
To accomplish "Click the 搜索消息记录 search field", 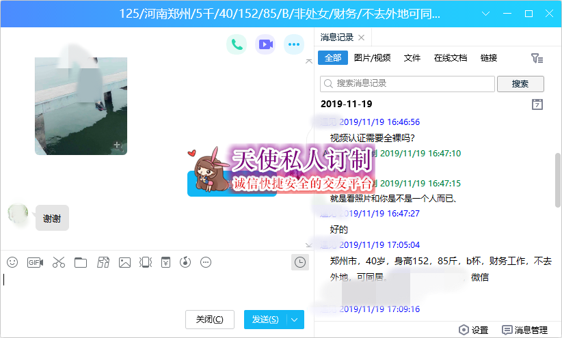I will pos(407,83).
